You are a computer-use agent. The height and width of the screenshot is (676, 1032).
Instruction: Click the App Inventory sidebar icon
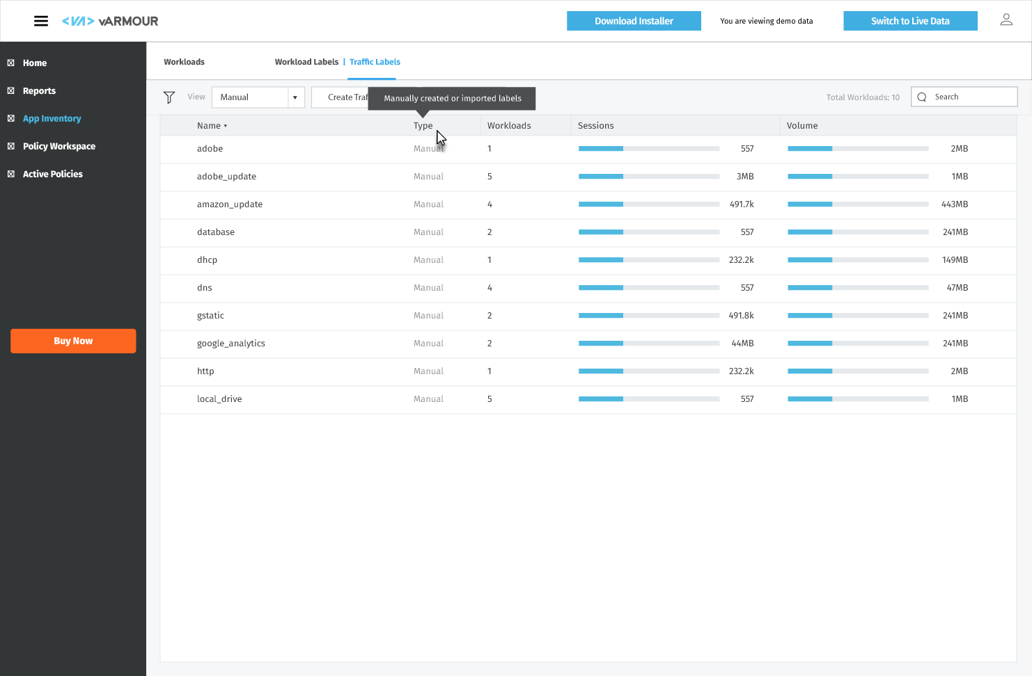(x=11, y=118)
